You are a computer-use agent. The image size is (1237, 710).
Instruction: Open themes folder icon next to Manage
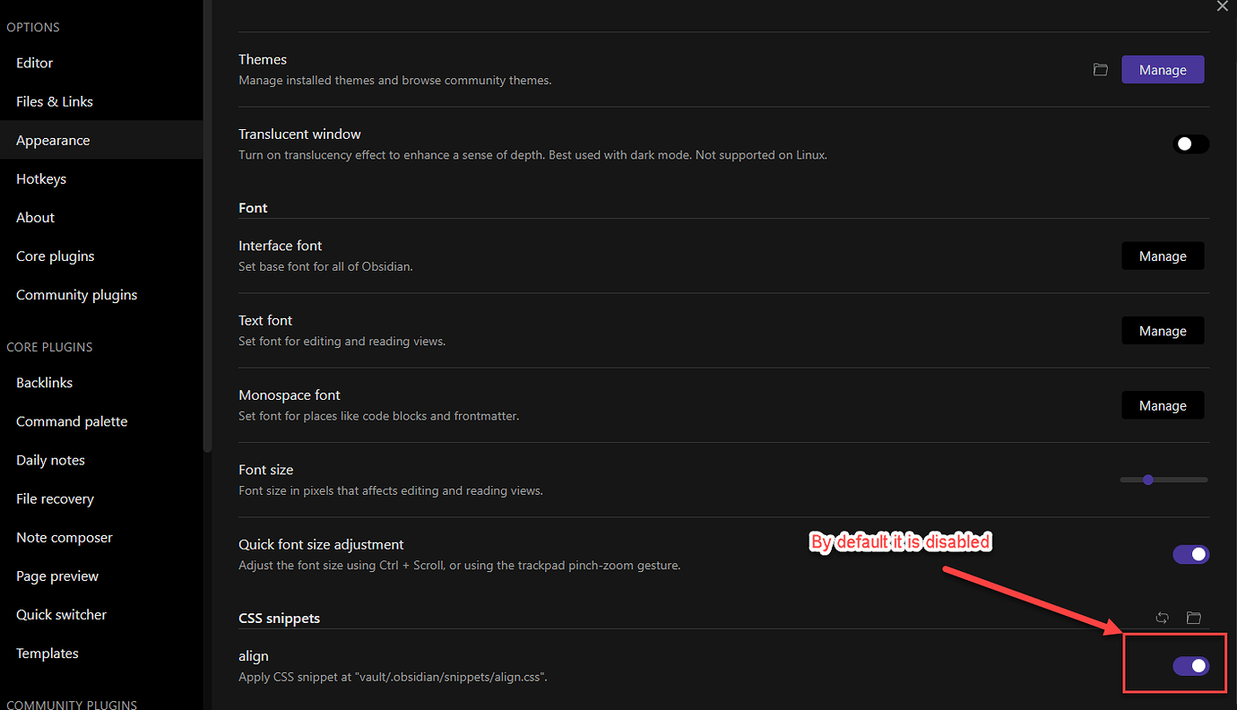pos(1100,70)
